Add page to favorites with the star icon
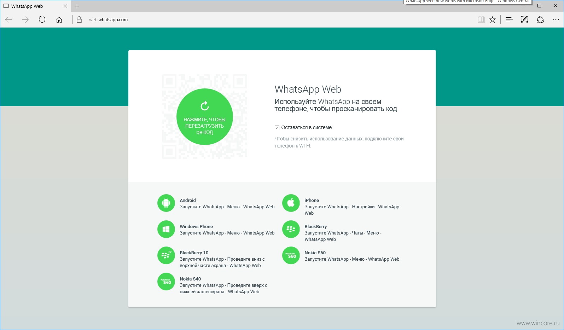Screen dimensions: 564x330 [x=493, y=20]
